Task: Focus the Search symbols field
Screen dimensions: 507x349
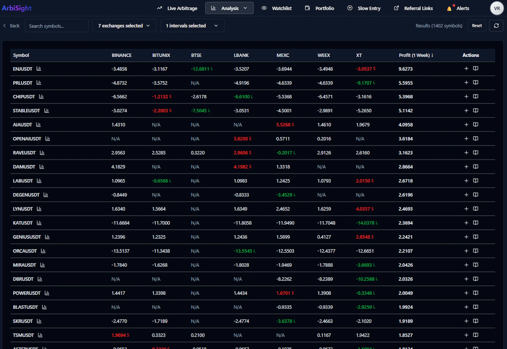Action: click(x=57, y=26)
